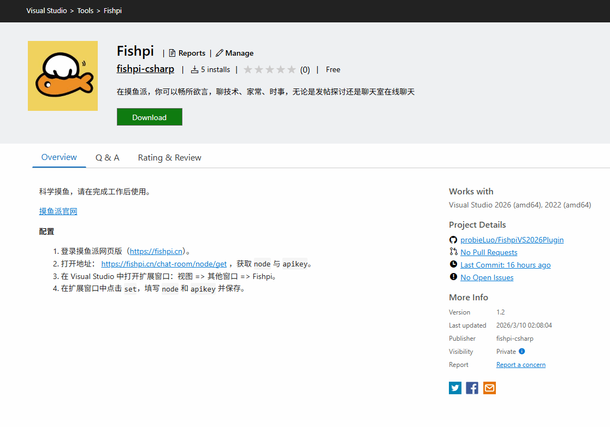610x427 pixels.
Task: Open the Report a concern link
Action: [x=520, y=365]
